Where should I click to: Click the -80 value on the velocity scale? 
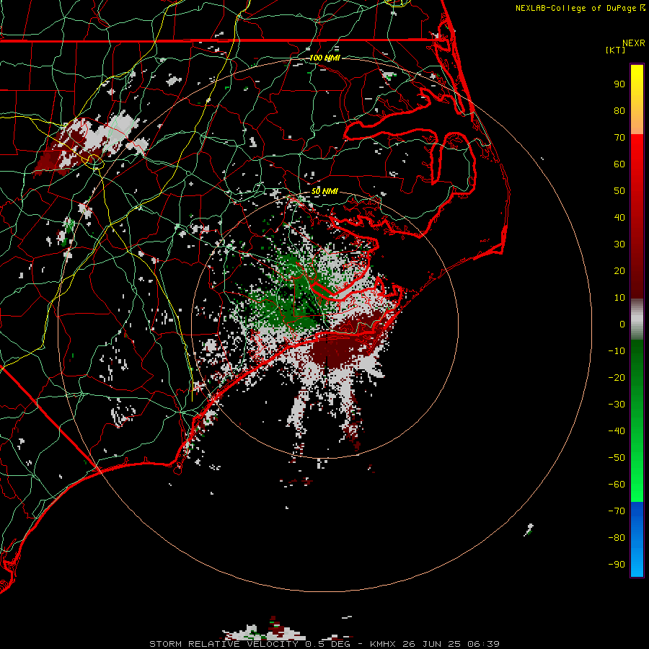pyautogui.click(x=617, y=538)
